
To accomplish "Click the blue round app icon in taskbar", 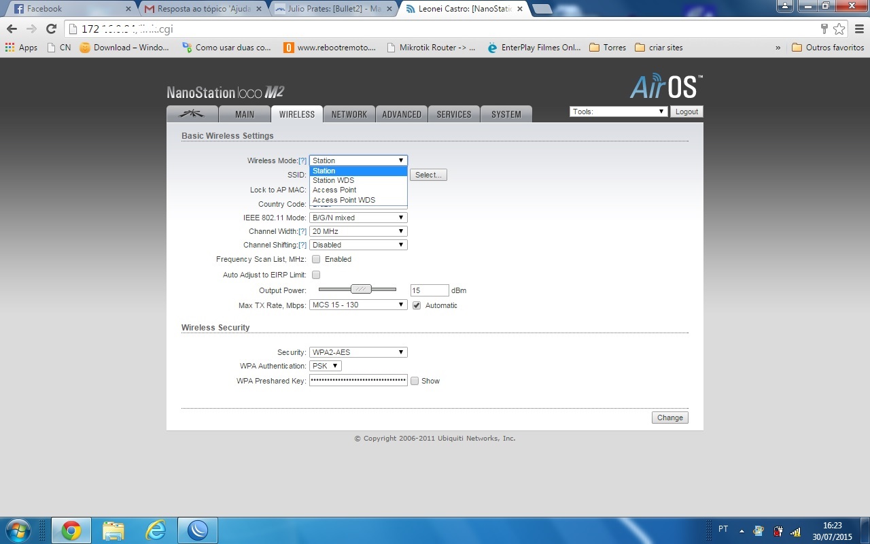I will click(x=198, y=530).
